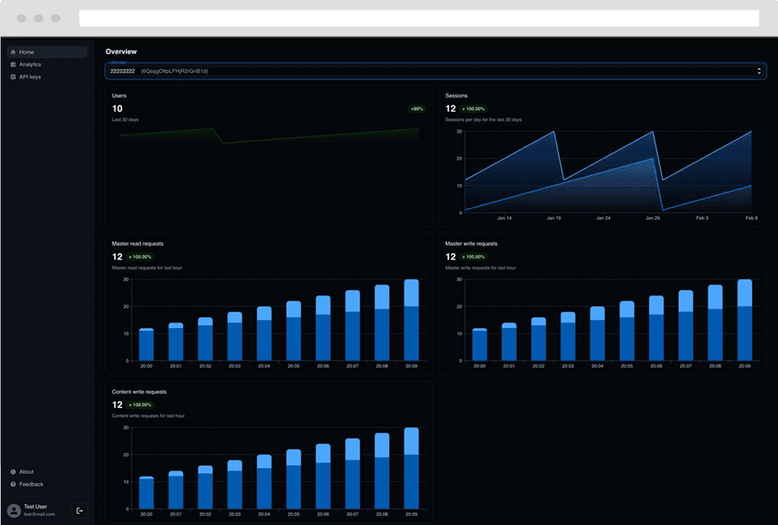The height and width of the screenshot is (525, 778).
Task: Open the Analytics page label
Action: 30,64
